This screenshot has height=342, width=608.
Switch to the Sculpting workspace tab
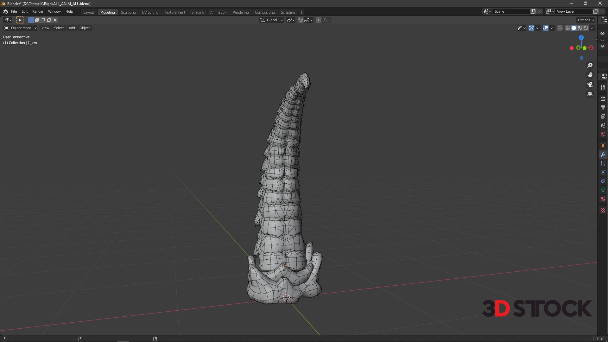coord(128,12)
